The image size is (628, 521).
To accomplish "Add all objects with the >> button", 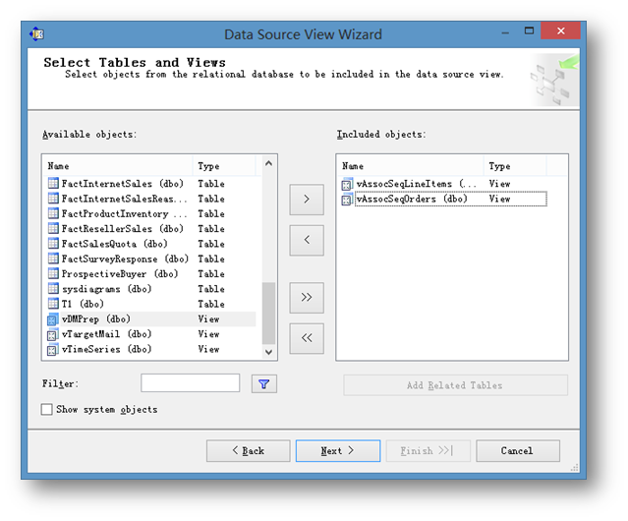I will click(x=307, y=298).
